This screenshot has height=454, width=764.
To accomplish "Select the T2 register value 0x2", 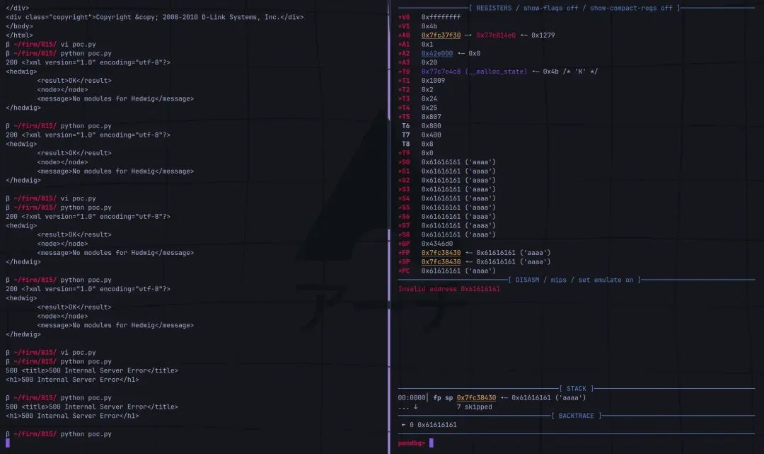I will click(x=427, y=90).
